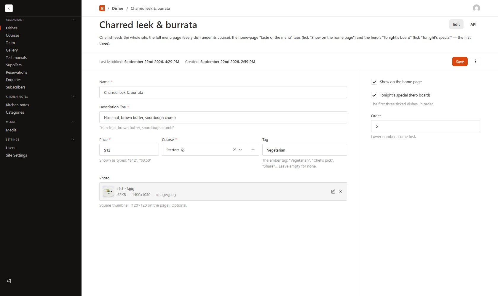This screenshot has width=498, height=296.
Task: Add a new course with plus button
Action: (x=253, y=150)
